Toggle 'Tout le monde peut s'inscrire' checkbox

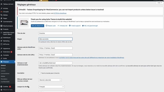coord(39,73)
